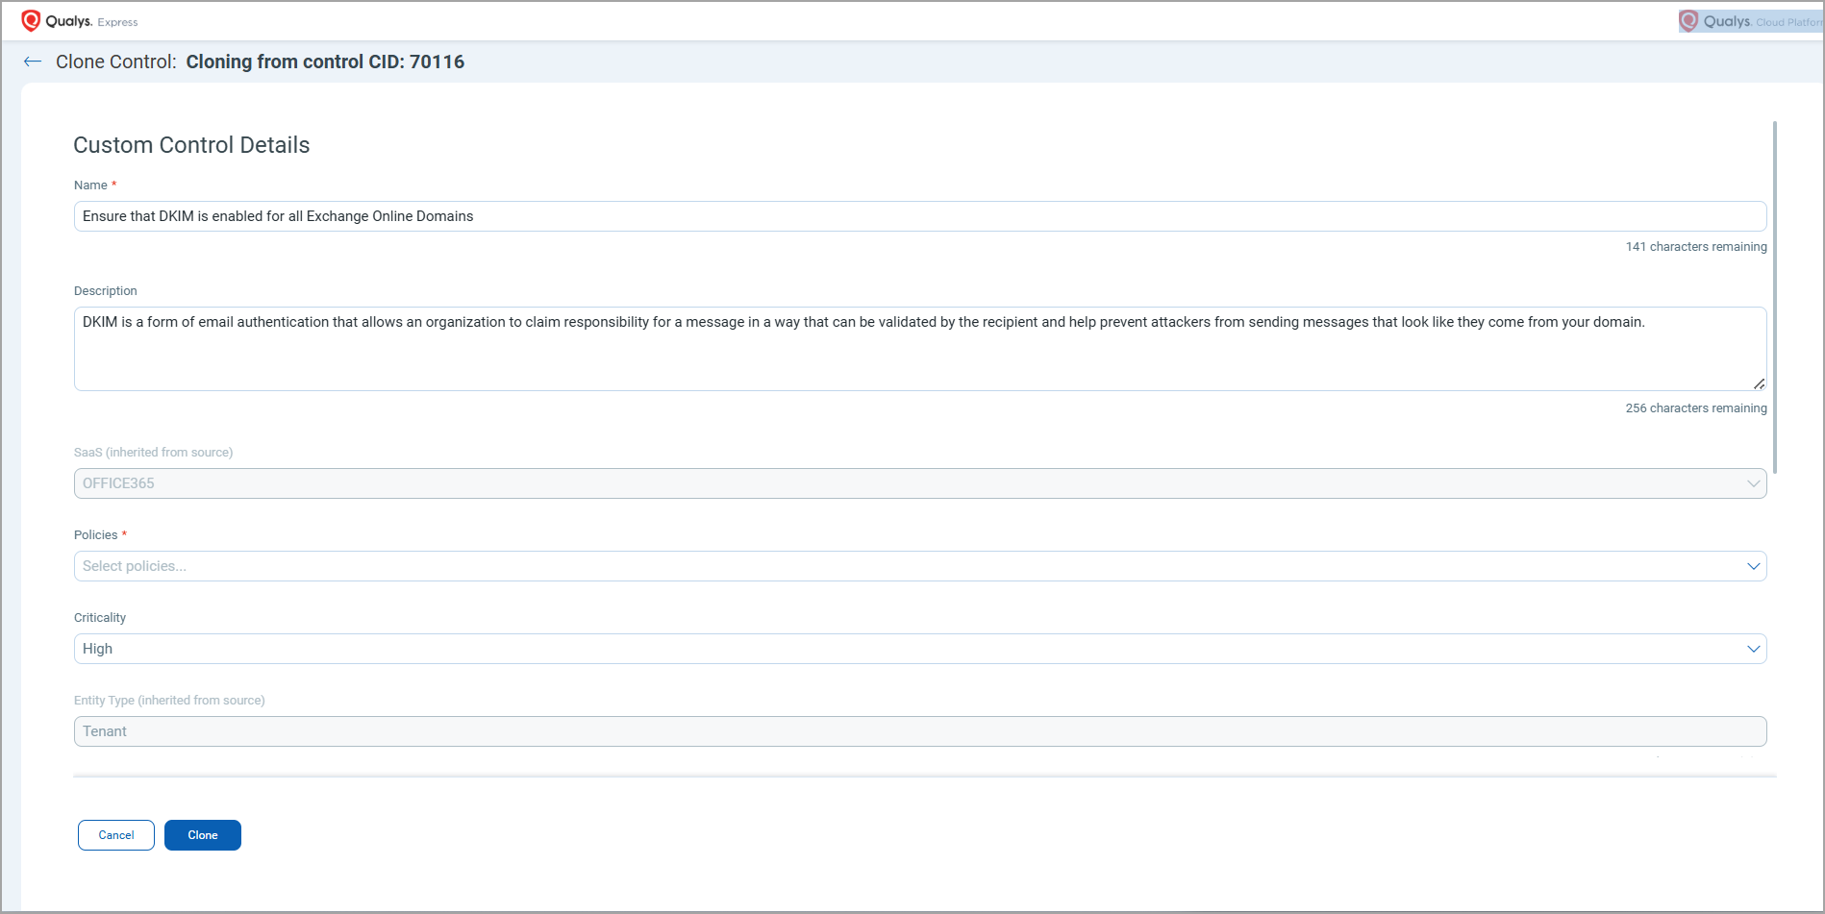Click the '256 characters remaining' counter

1696,408
